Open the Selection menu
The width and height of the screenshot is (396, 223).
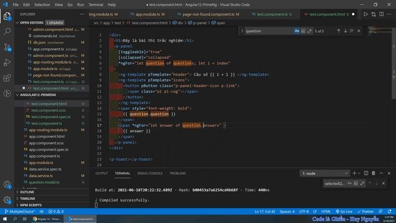tap(42, 4)
